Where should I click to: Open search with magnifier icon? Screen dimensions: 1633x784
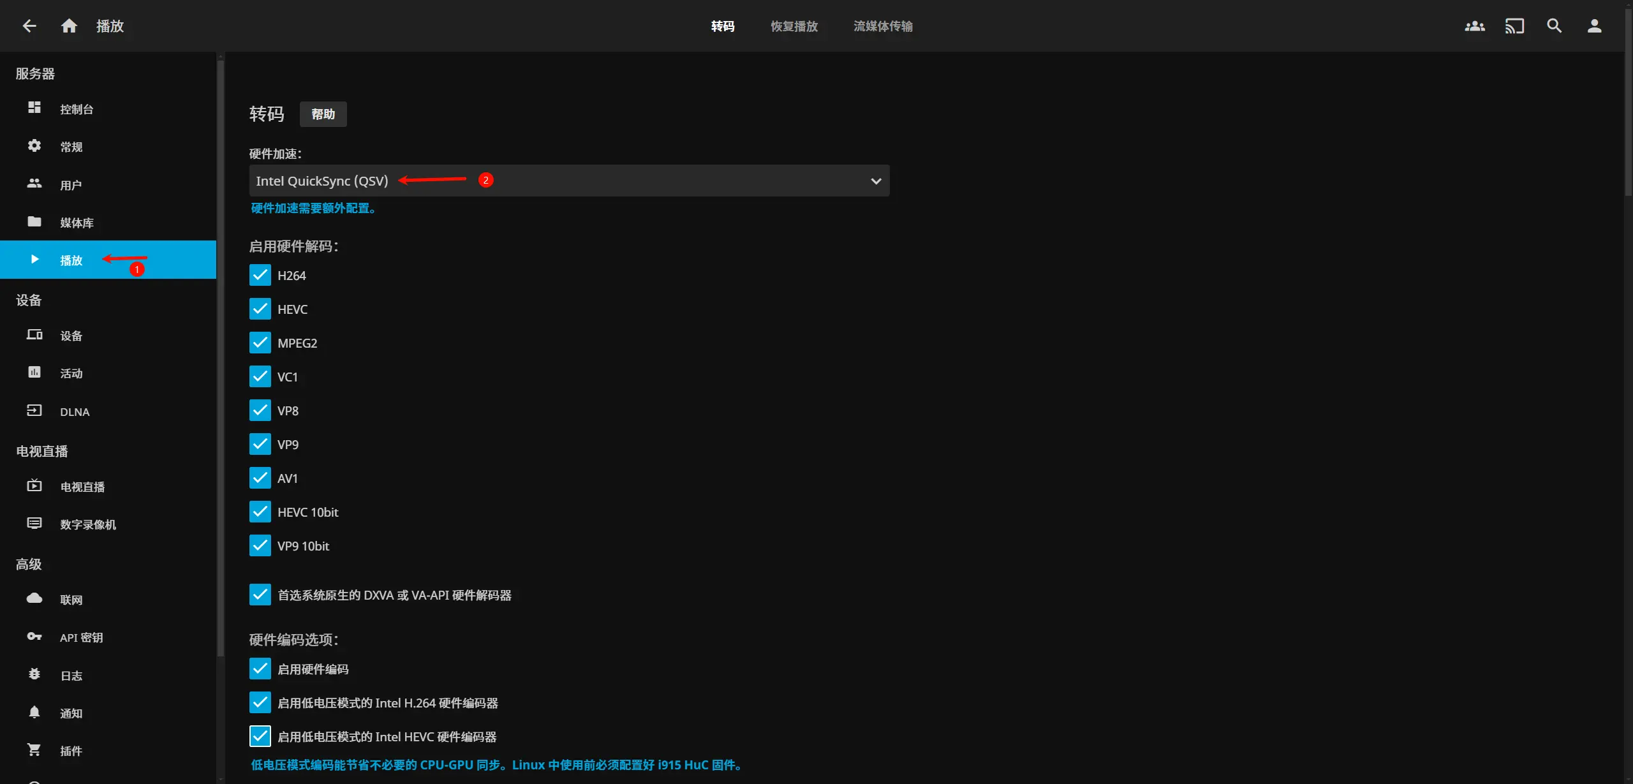pyautogui.click(x=1555, y=26)
